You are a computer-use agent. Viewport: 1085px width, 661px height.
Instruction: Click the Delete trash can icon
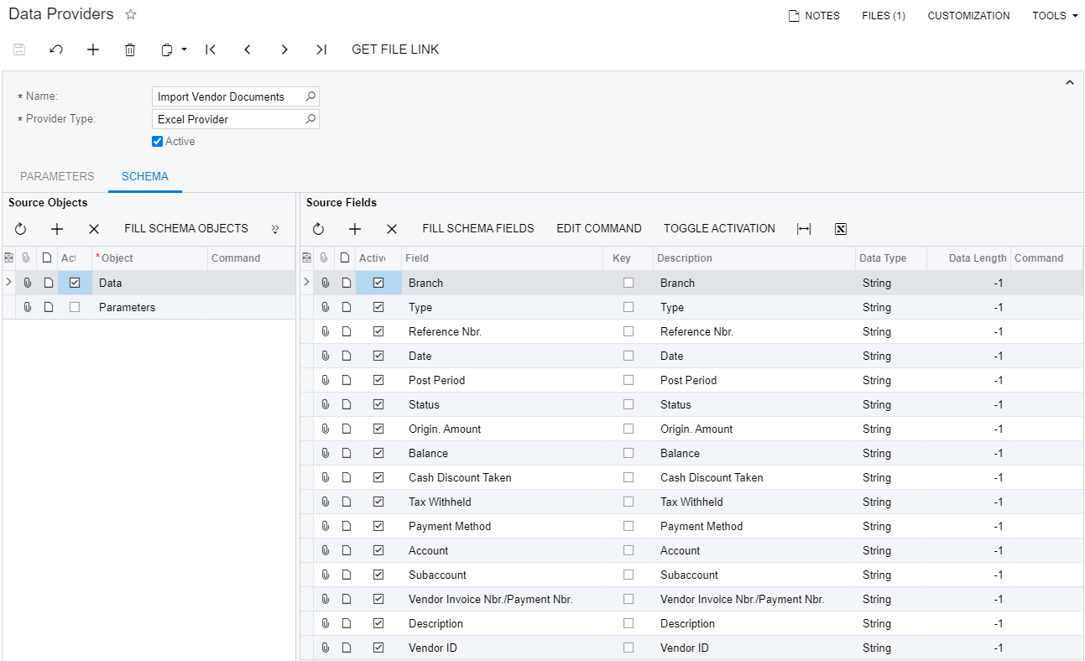point(130,49)
